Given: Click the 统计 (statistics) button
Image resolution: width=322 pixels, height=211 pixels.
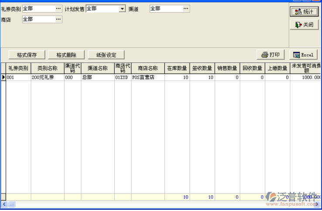Looking at the screenshot, I should 304,12.
